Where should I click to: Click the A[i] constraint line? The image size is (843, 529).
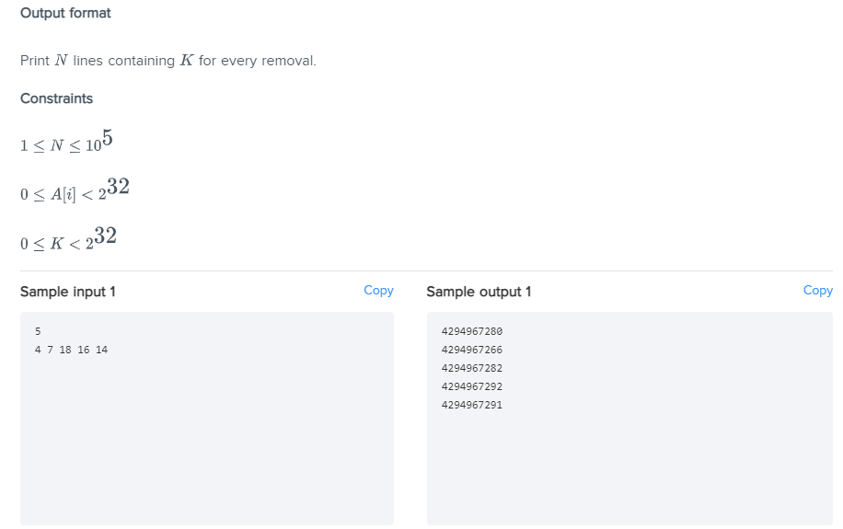coord(75,190)
